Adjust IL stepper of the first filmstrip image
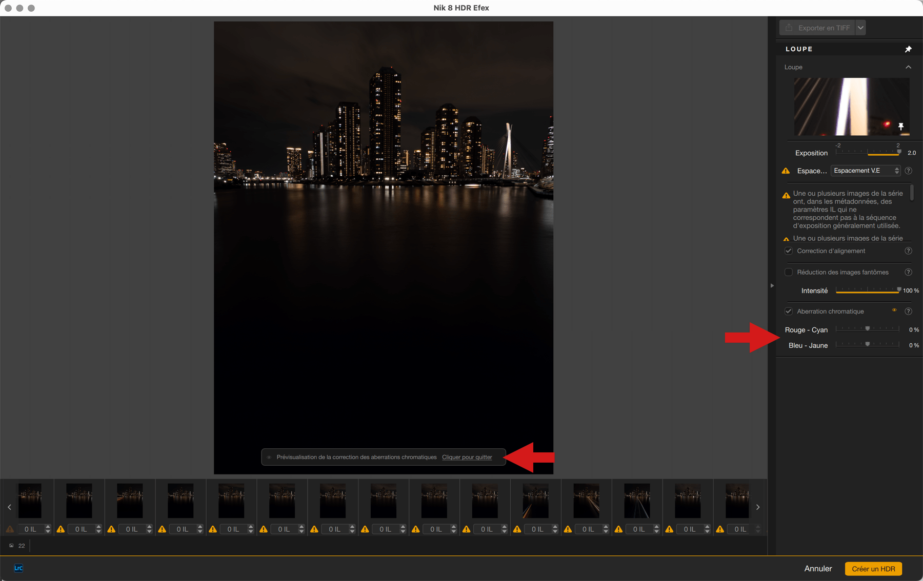This screenshot has width=923, height=581. coord(48,529)
